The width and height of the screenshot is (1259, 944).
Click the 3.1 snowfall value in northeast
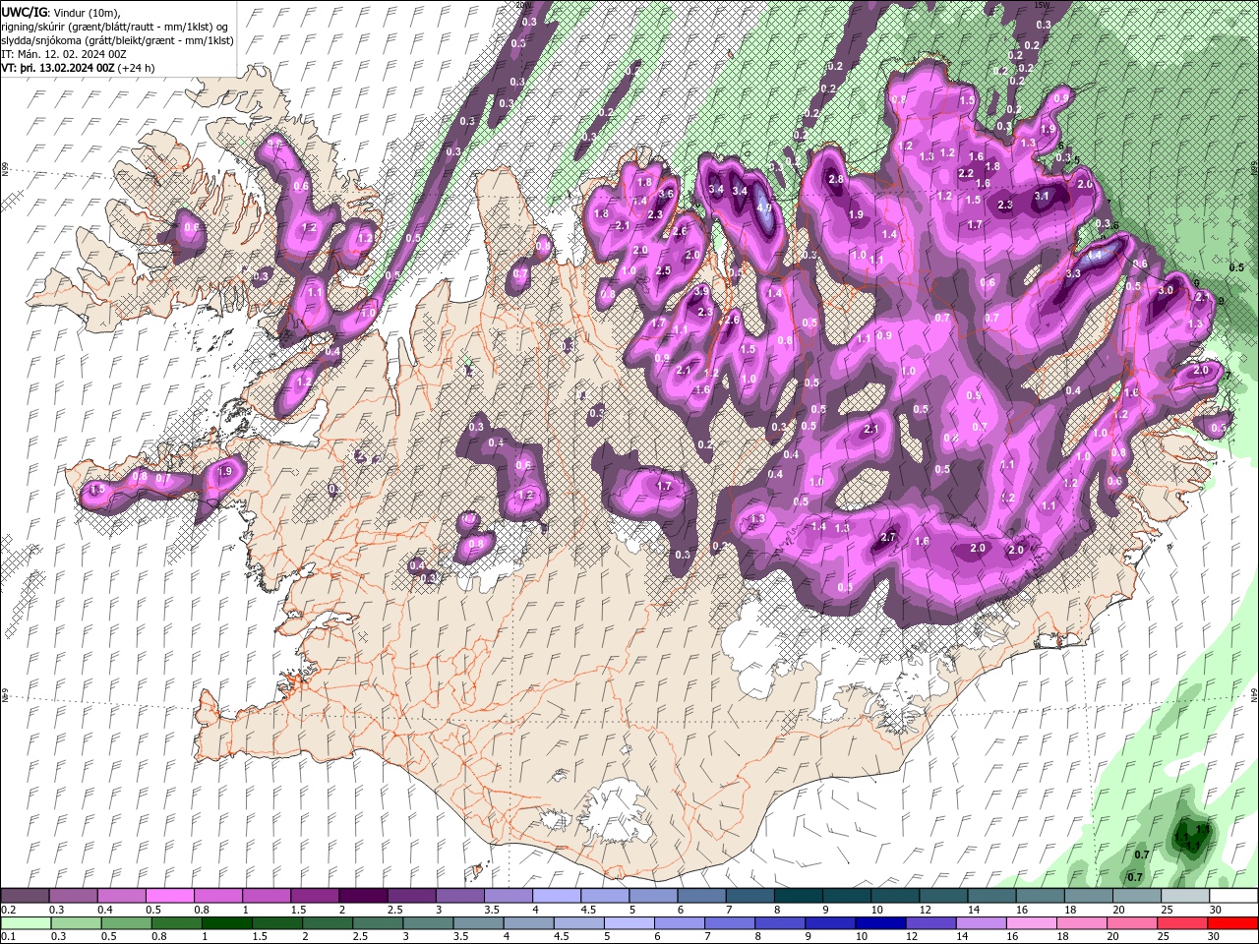pyautogui.click(x=1043, y=196)
